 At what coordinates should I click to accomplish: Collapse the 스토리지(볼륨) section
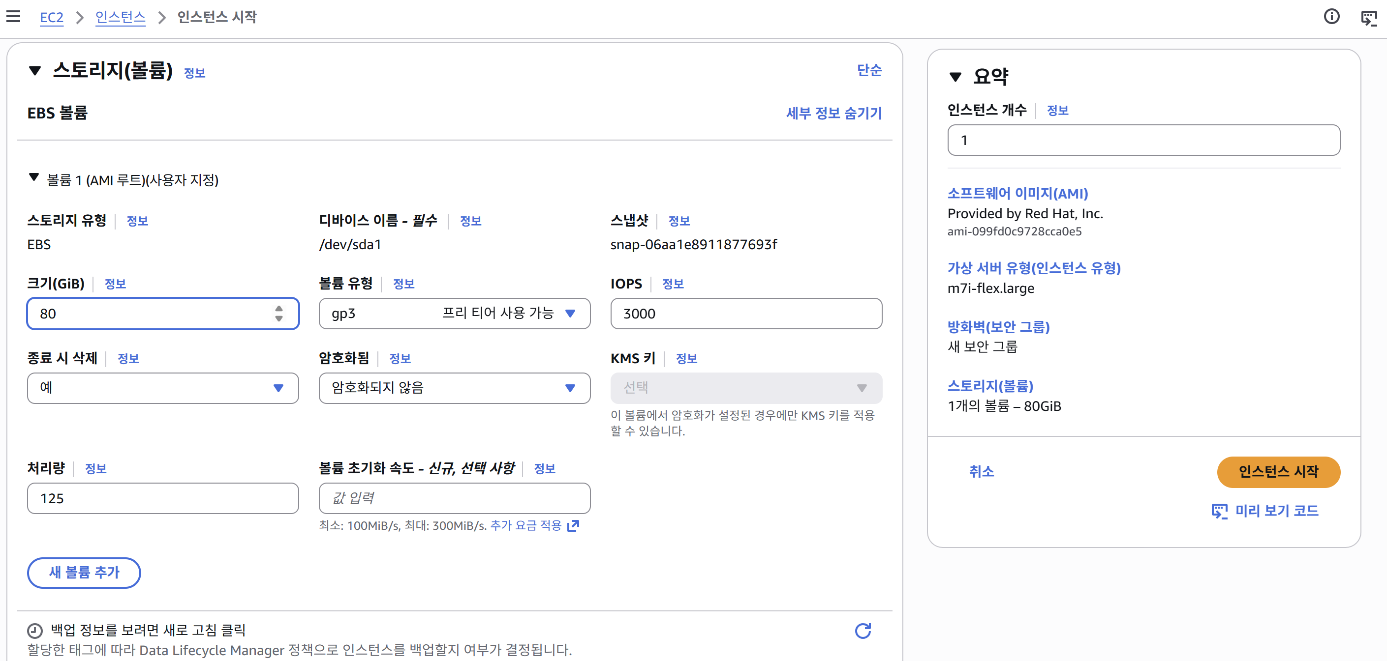(x=35, y=70)
